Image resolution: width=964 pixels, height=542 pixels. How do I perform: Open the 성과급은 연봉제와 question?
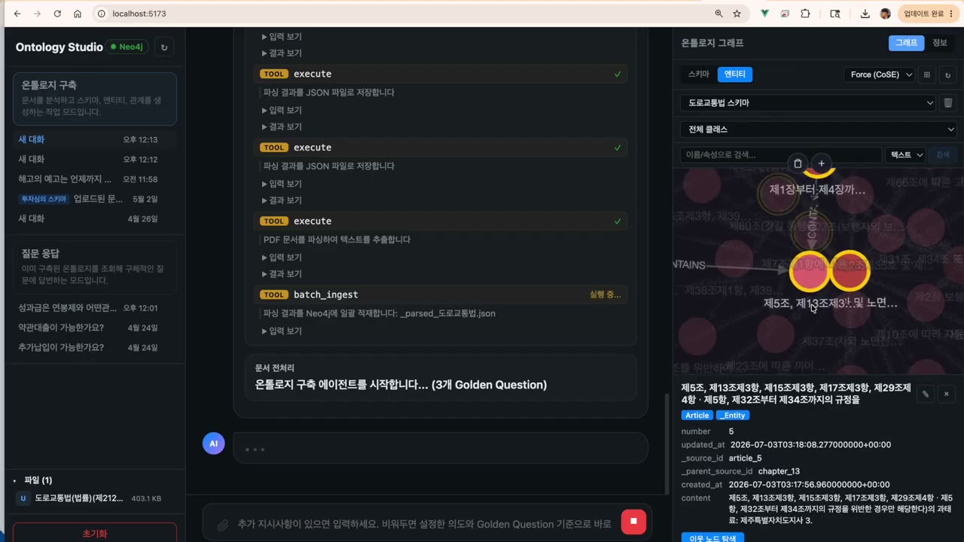[95, 308]
